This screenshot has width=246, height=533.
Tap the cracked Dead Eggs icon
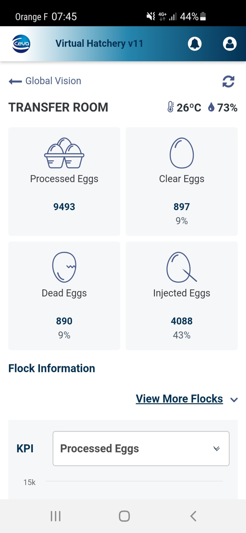click(x=64, y=267)
